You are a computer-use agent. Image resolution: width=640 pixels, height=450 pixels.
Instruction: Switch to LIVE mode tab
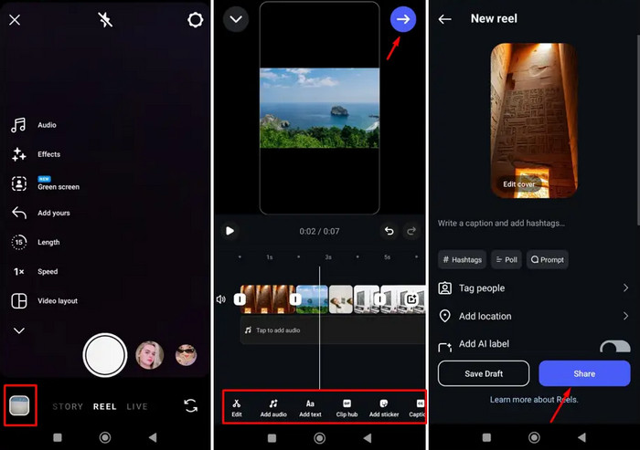coord(137,406)
